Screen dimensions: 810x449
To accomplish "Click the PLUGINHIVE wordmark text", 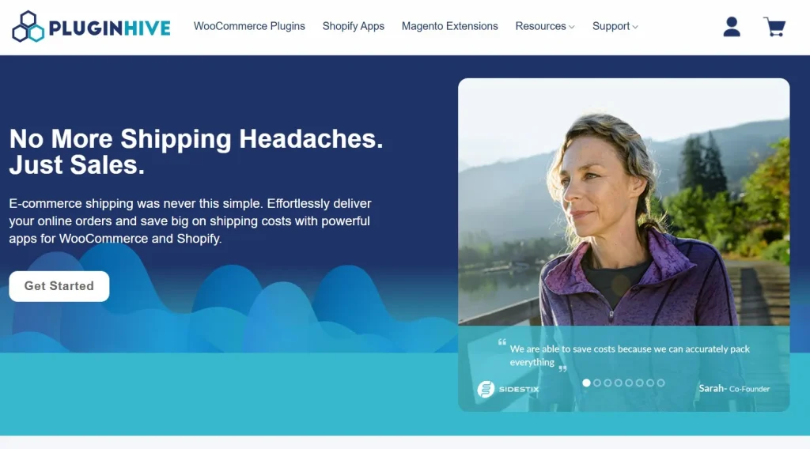I will pos(109,28).
